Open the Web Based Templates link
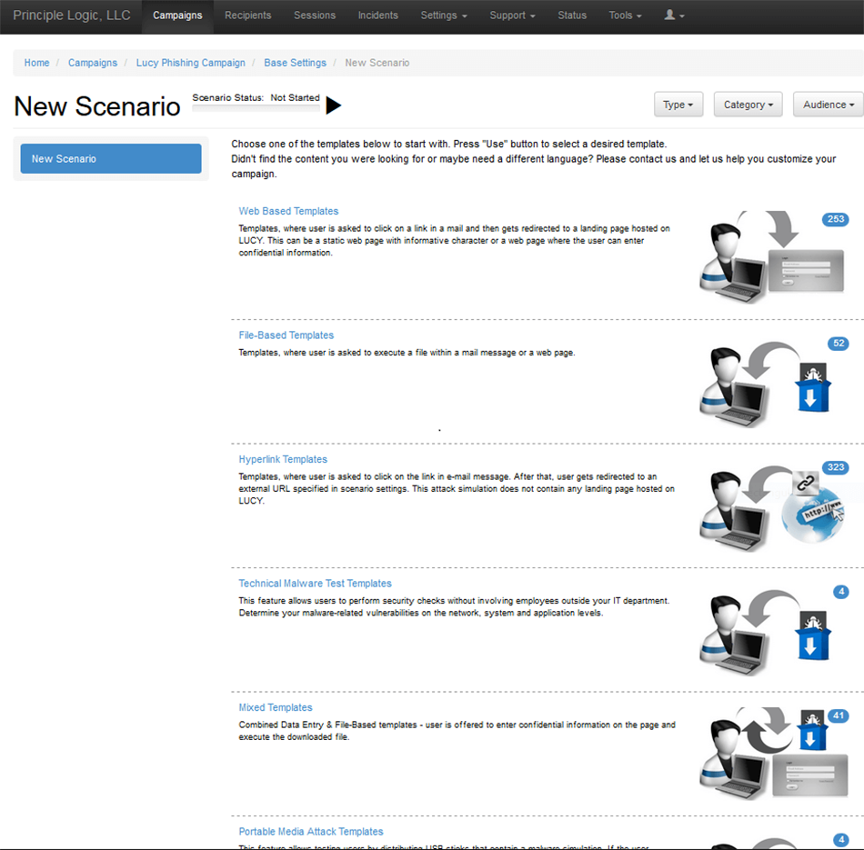 pos(288,211)
